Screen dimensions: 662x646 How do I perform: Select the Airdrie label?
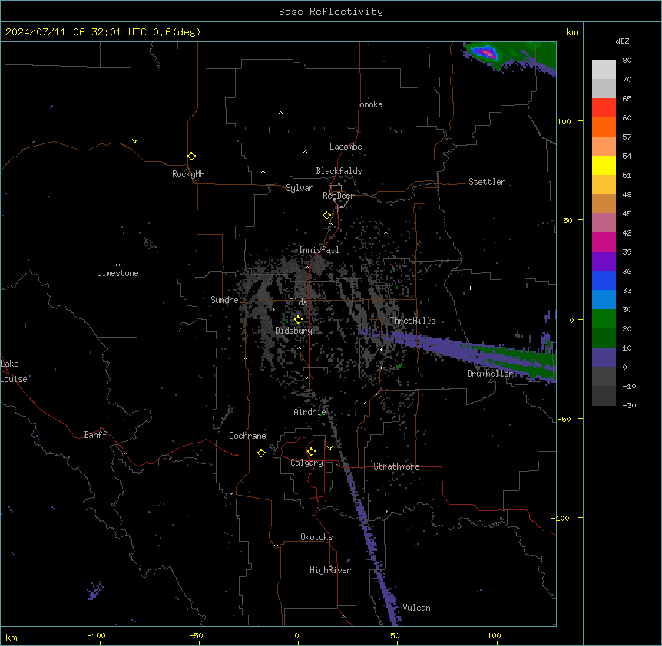point(309,412)
